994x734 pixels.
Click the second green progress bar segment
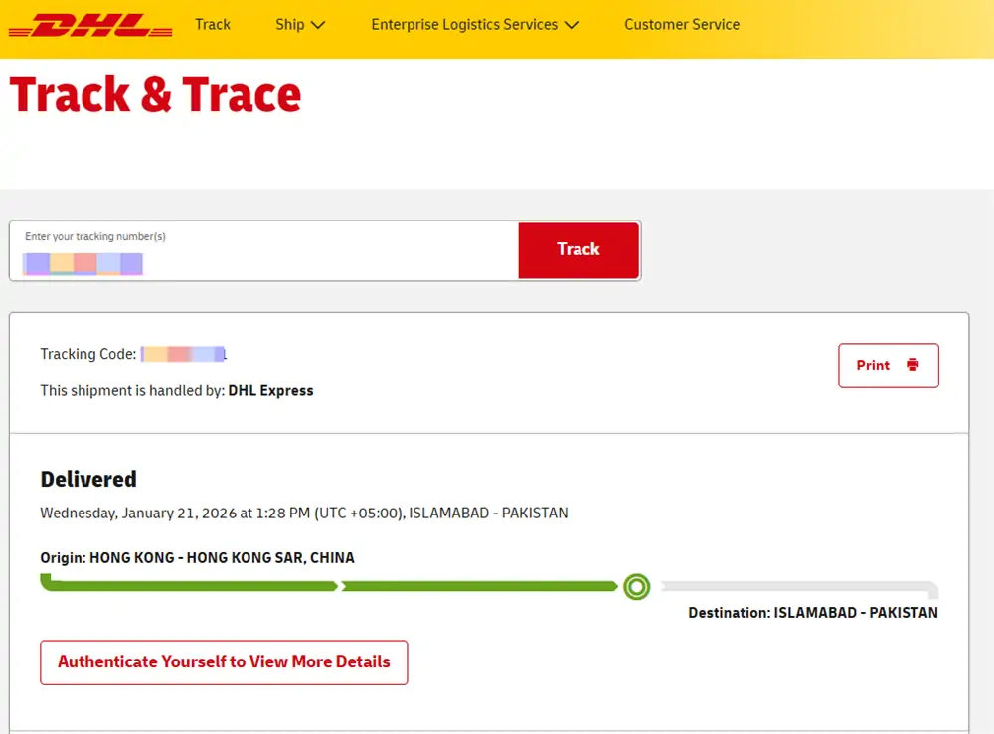pyautogui.click(x=479, y=587)
